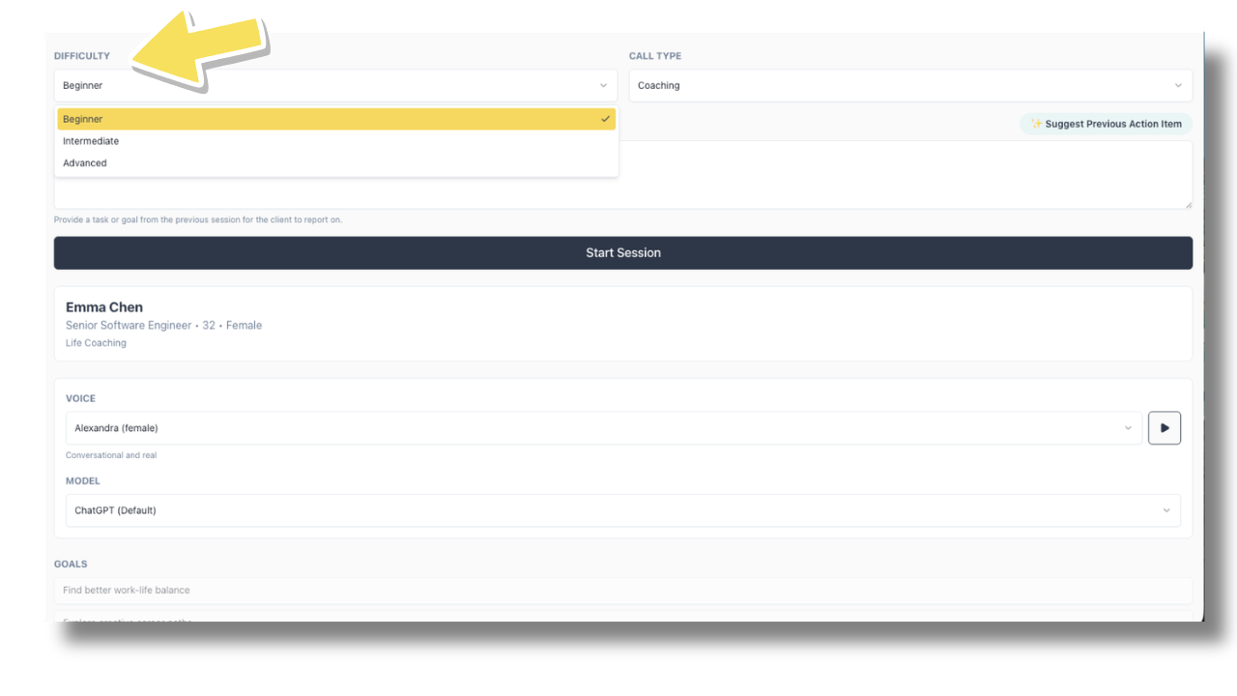Image resolution: width=1237 pixels, height=696 pixels.
Task: Click the Suggest Previous Action Item button
Action: tap(1107, 124)
